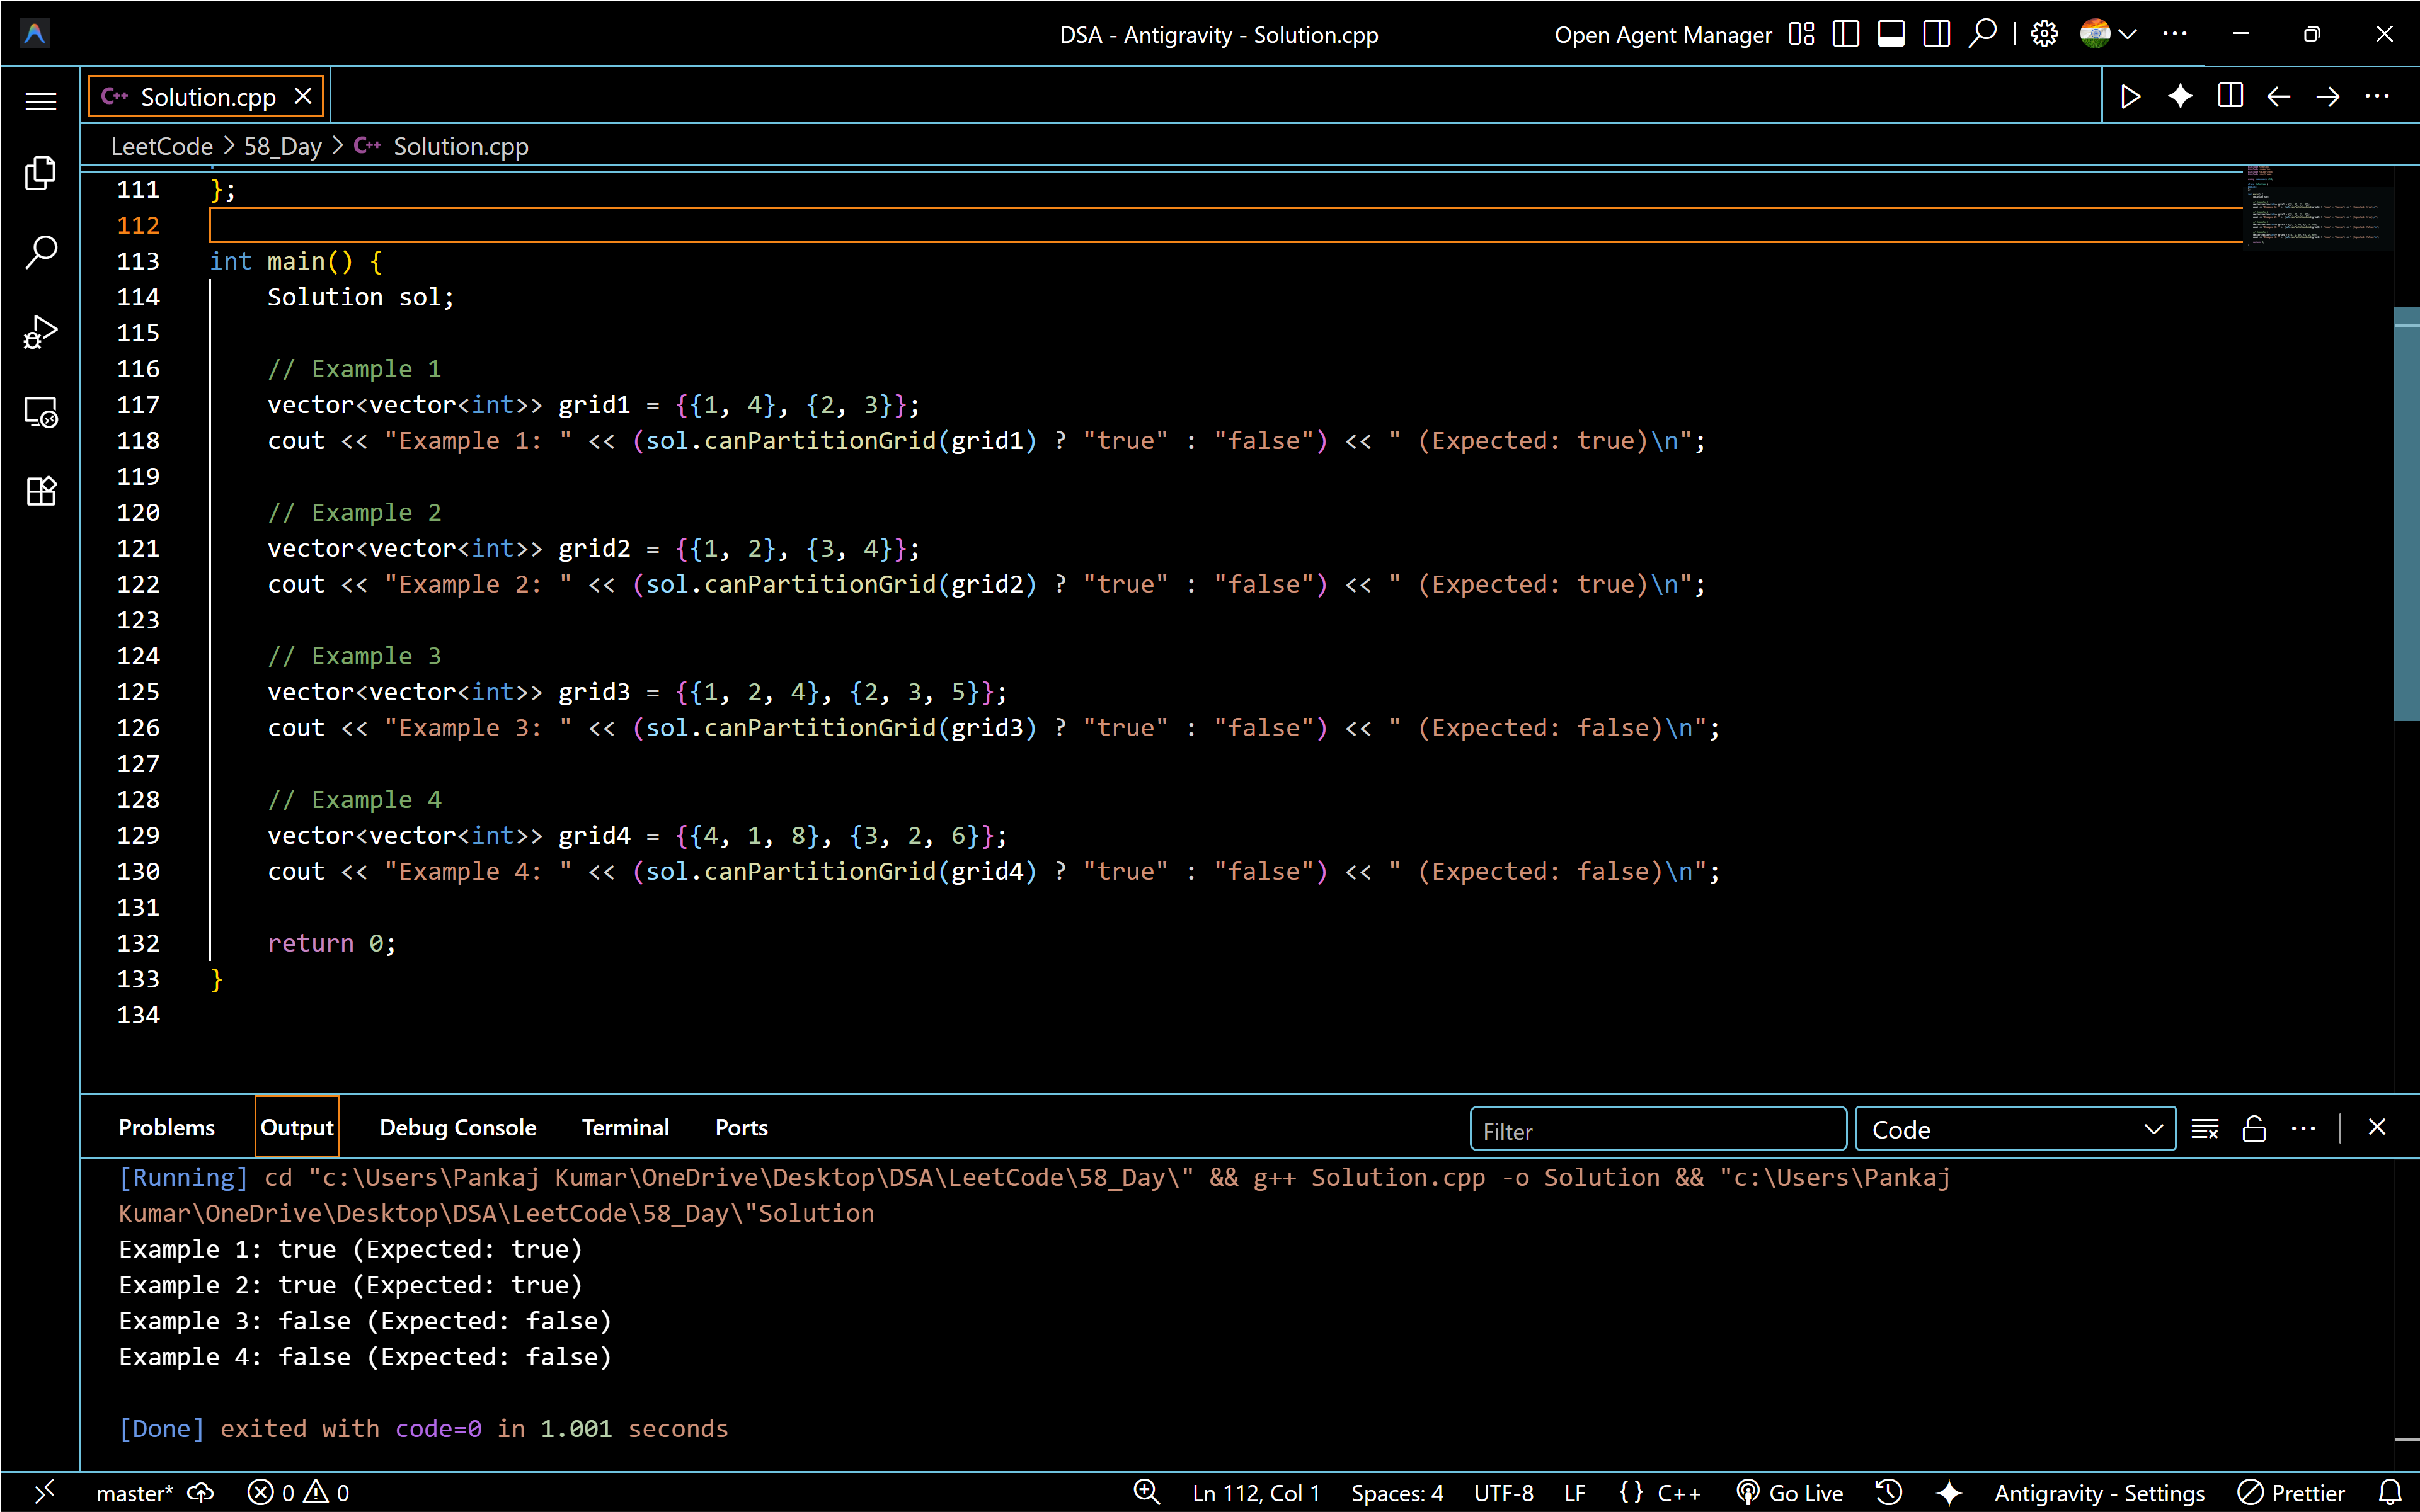Screen dimensions: 2420x1512
Task: Click Open Agent Manager
Action: click(x=1663, y=35)
